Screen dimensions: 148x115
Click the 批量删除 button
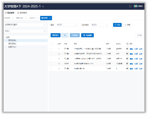(87, 35)
